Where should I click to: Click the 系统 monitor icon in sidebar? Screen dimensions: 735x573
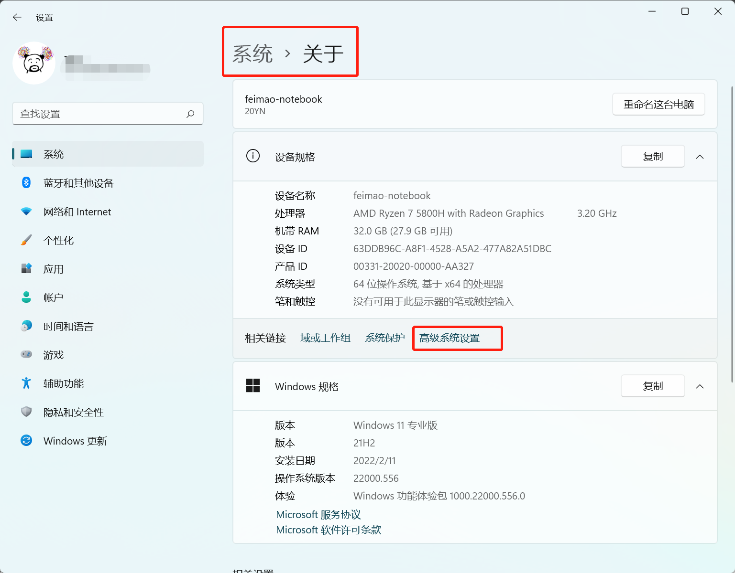(x=26, y=154)
